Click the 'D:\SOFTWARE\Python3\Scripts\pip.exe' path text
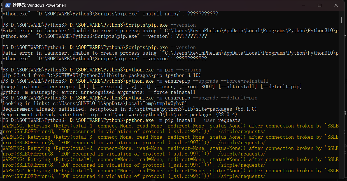Viewport: 347px width, 181px height. pyautogui.click(x=118, y=25)
